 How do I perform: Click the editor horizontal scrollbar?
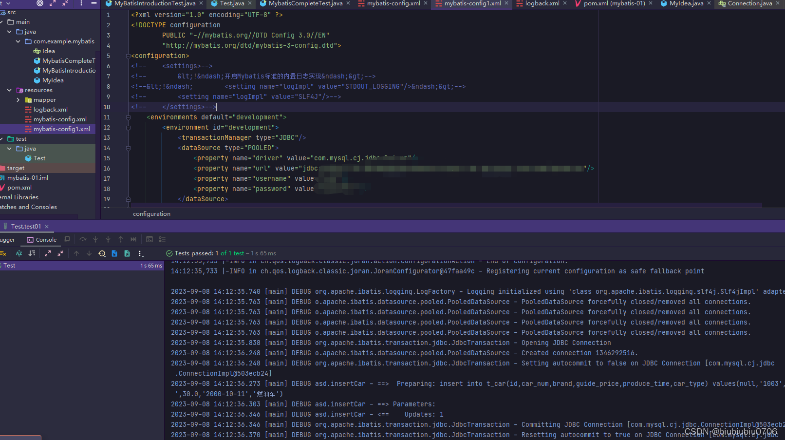[446, 205]
